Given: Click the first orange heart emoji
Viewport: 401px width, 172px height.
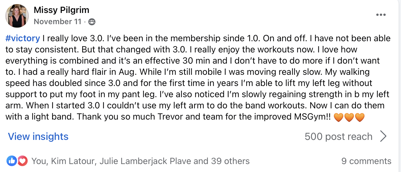Looking at the screenshot, I should (339, 117).
